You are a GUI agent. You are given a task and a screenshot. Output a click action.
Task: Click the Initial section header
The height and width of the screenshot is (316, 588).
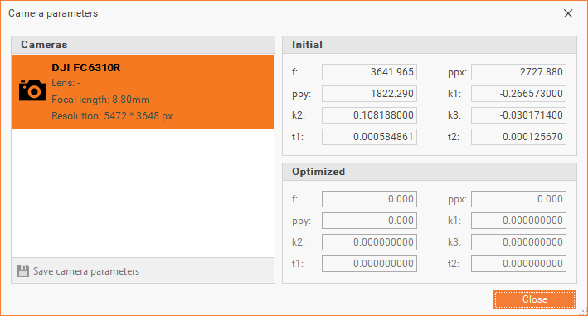430,45
